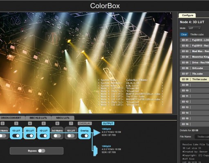Select the empty 3D 10 slot
209x163 pixels.
[195, 90]
